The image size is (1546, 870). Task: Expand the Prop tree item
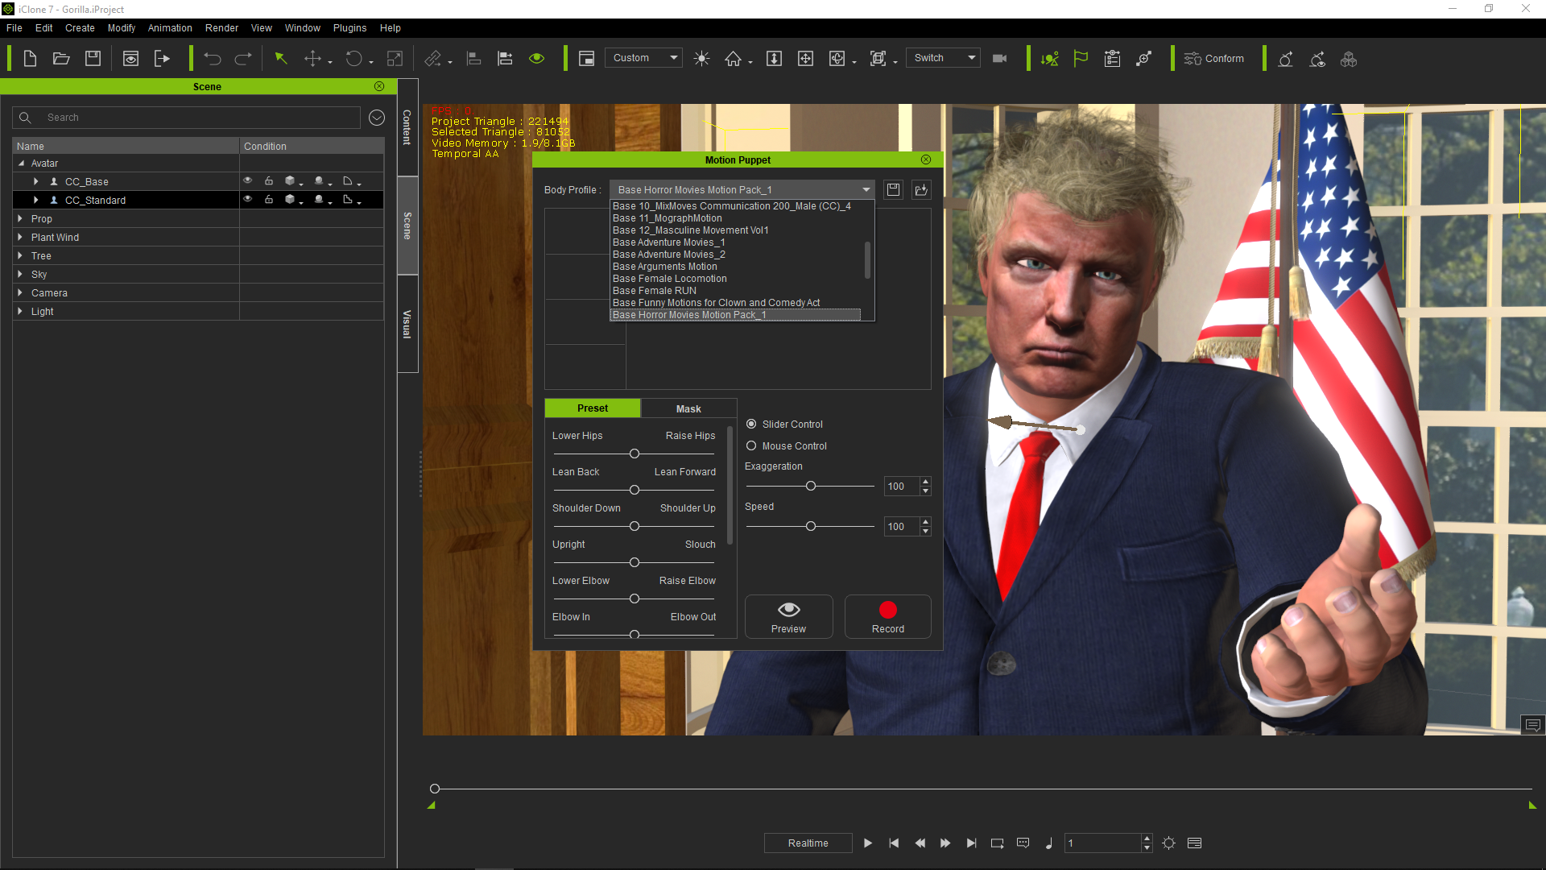[x=20, y=218]
